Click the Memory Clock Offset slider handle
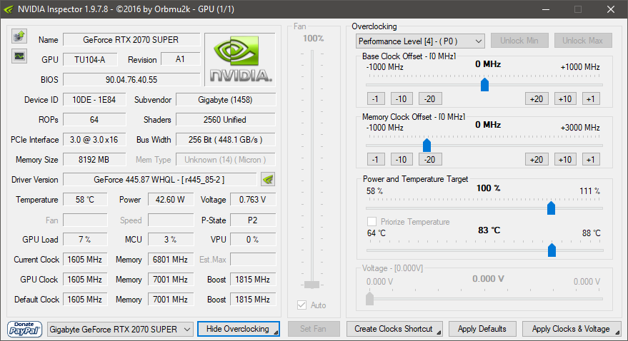The width and height of the screenshot is (628, 341). tap(427, 146)
